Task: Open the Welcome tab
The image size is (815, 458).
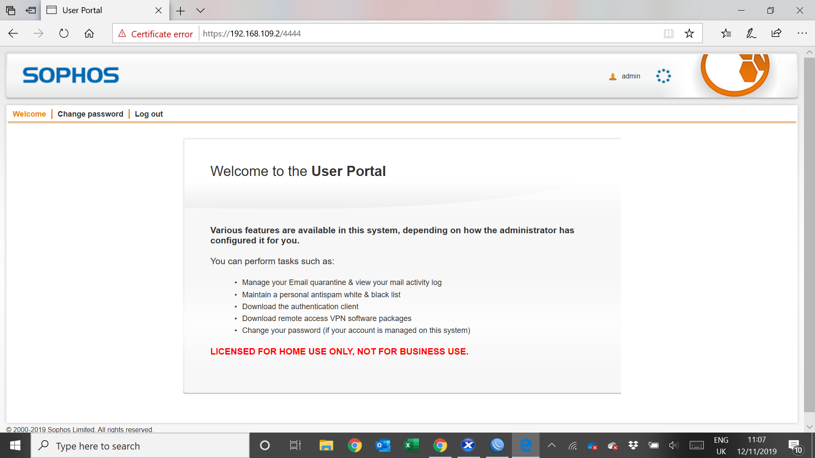Action: pos(29,114)
